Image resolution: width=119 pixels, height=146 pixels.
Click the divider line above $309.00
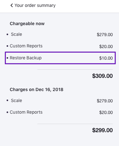point(75,69)
